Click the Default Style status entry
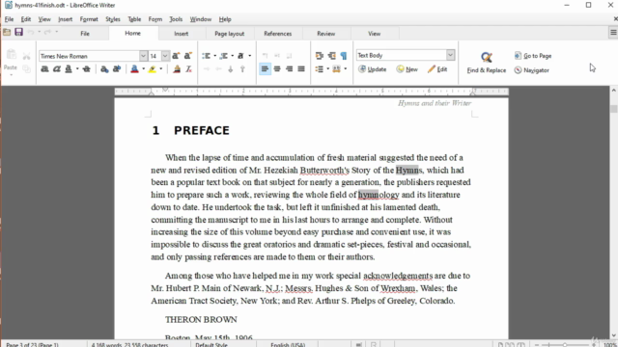Screen dimensions: 618x347 pos(211,345)
